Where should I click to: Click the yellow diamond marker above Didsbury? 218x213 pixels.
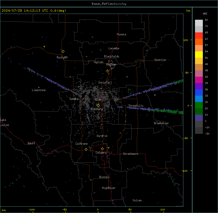click(x=98, y=105)
